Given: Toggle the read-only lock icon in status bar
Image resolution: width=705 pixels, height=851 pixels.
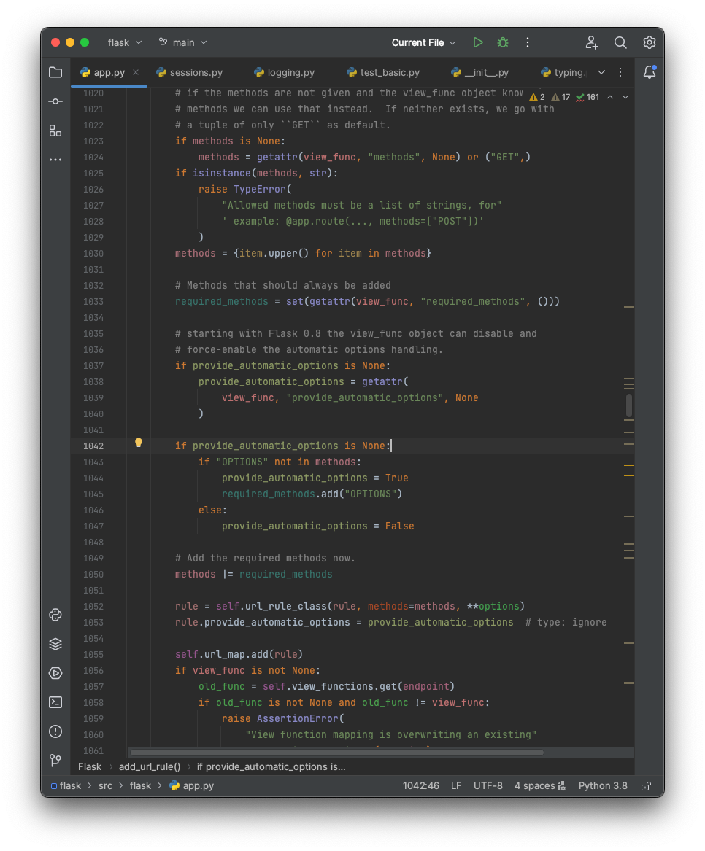Looking at the screenshot, I should coord(646,786).
